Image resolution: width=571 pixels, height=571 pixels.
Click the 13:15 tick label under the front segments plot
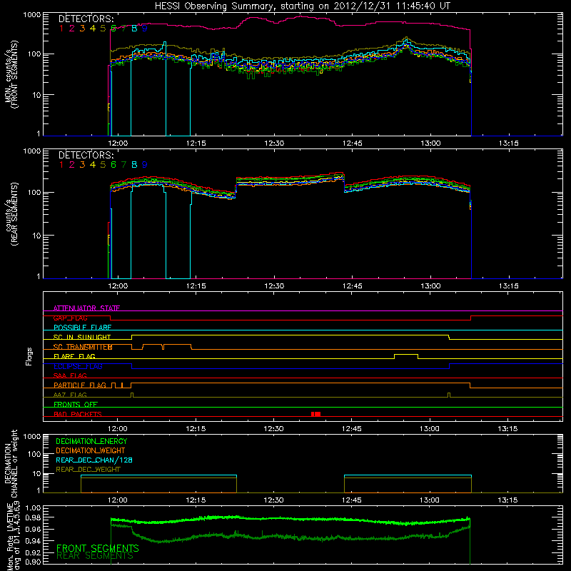click(x=508, y=143)
